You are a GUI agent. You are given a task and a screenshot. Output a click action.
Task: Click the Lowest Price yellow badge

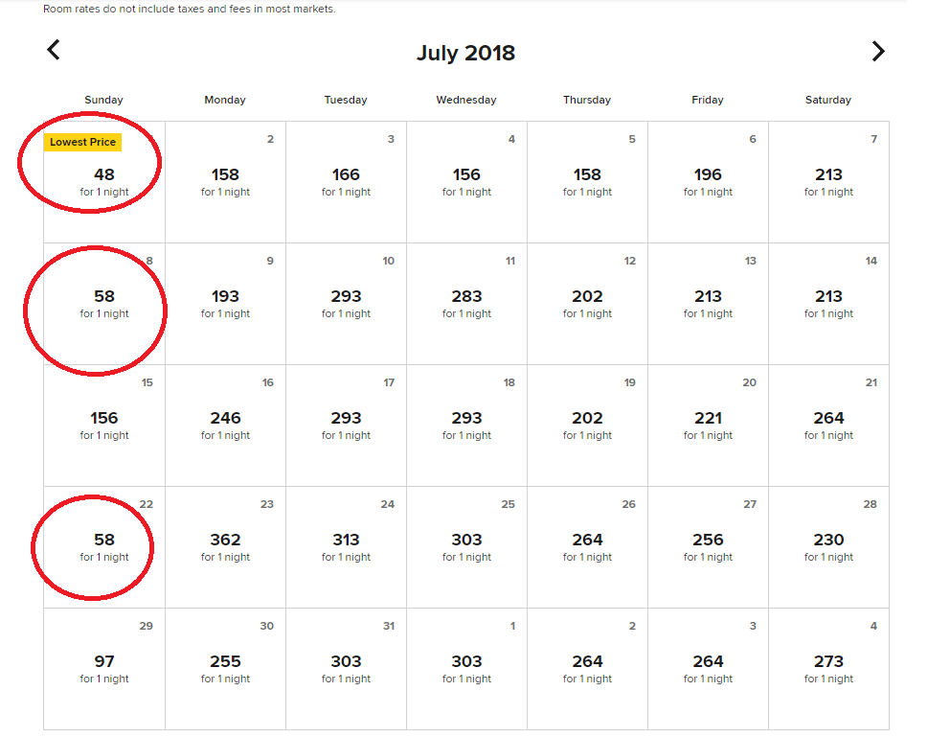pyautogui.click(x=83, y=142)
